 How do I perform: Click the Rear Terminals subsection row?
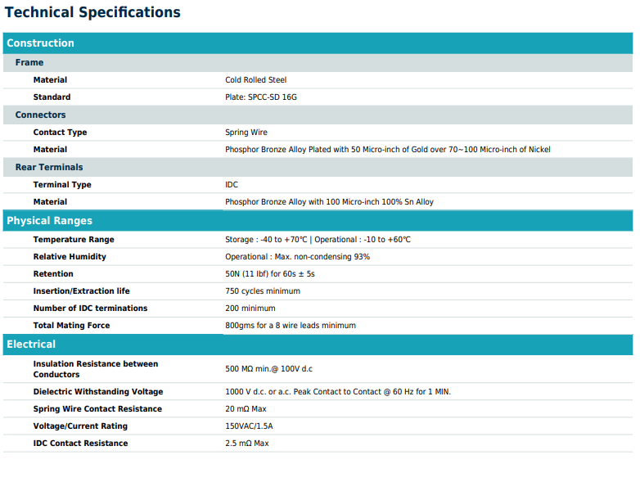coord(49,167)
